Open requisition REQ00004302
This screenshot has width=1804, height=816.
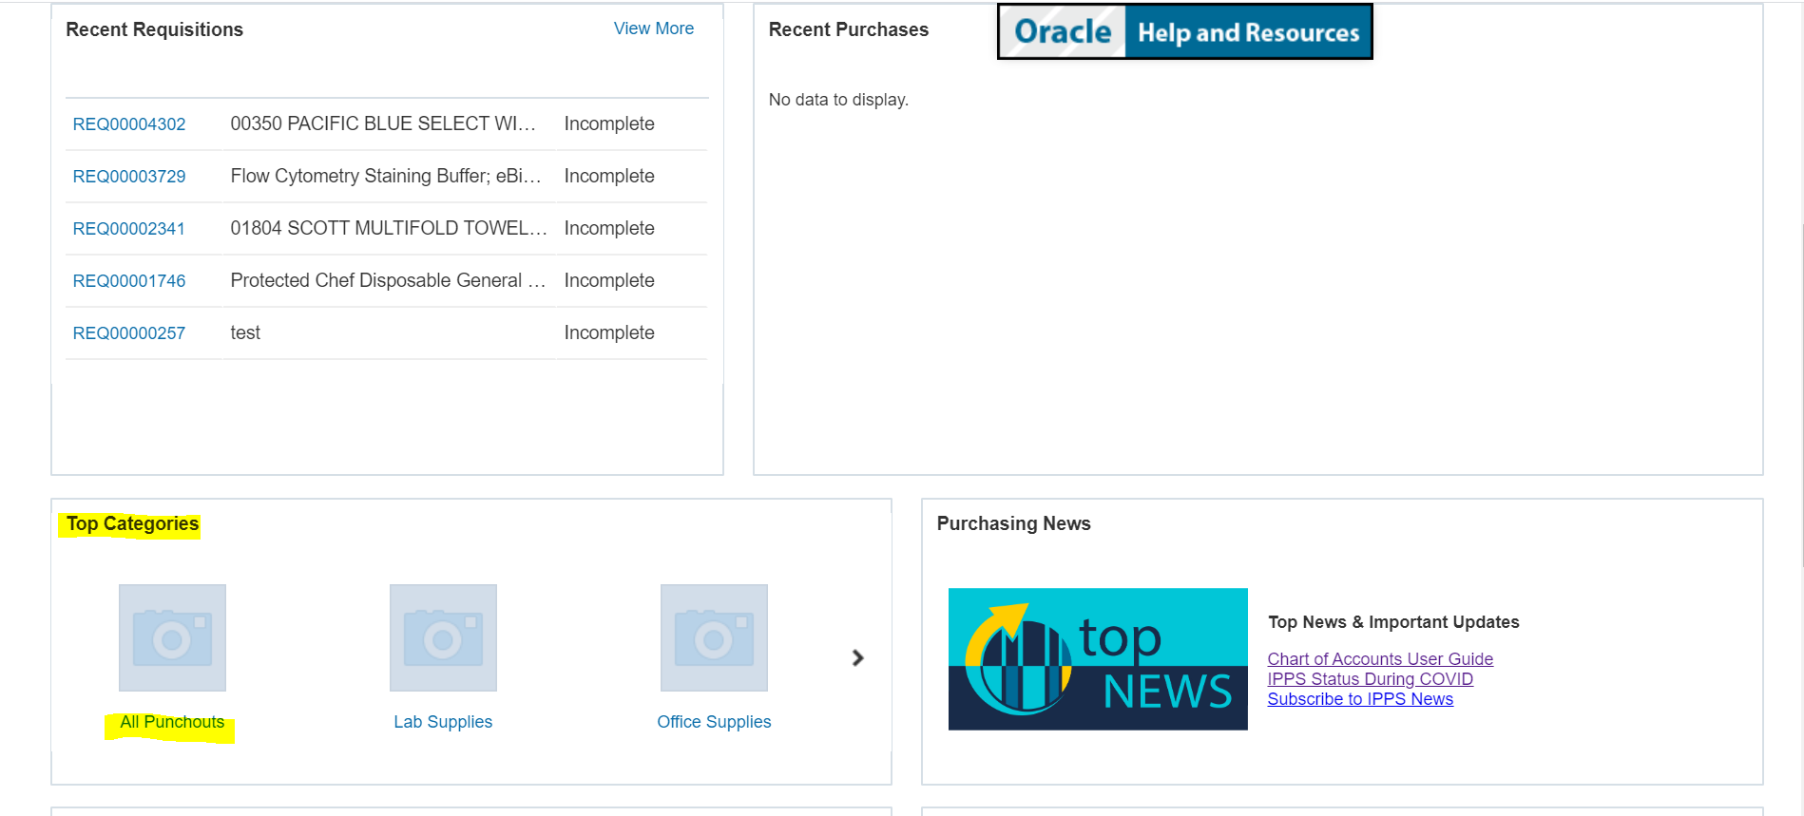[129, 124]
